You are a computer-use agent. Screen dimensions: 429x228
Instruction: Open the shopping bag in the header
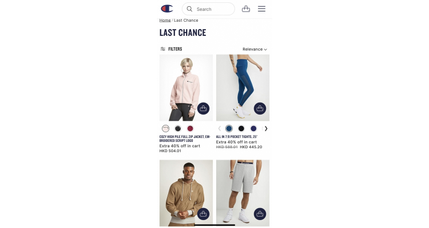(x=246, y=9)
